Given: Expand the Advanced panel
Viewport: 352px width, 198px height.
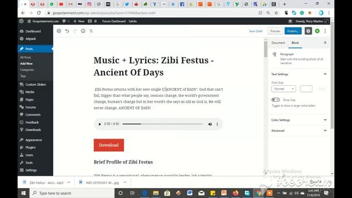Looking at the screenshot, I should (x=299, y=130).
